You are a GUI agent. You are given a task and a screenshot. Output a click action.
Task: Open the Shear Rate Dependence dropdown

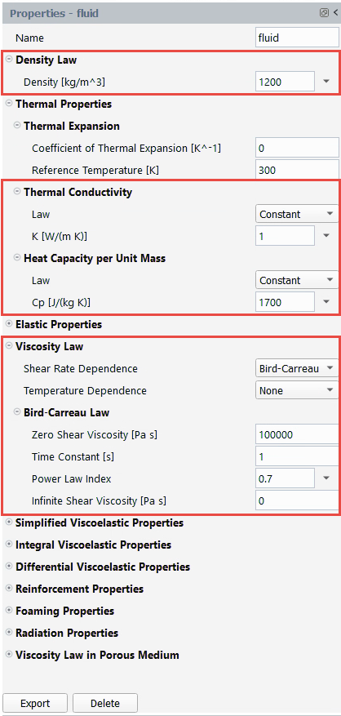(297, 368)
